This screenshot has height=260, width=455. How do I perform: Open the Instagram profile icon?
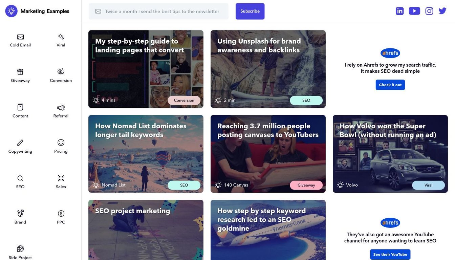[429, 11]
